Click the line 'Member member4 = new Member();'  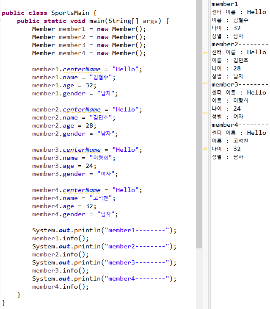pyautogui.click(x=89, y=53)
